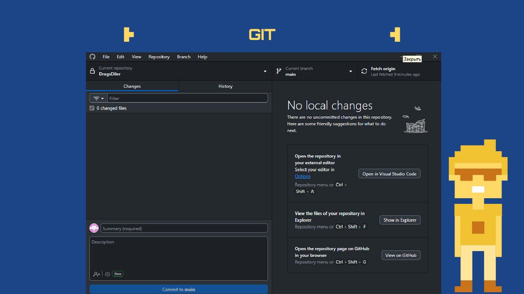This screenshot has width=524, height=294.
Task: Click the No local changes heading
Action: click(x=330, y=106)
